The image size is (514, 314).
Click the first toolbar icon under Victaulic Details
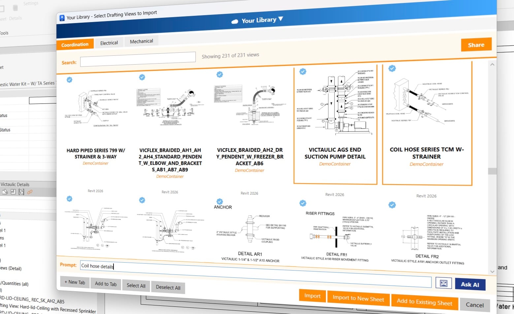pyautogui.click(x=5, y=192)
